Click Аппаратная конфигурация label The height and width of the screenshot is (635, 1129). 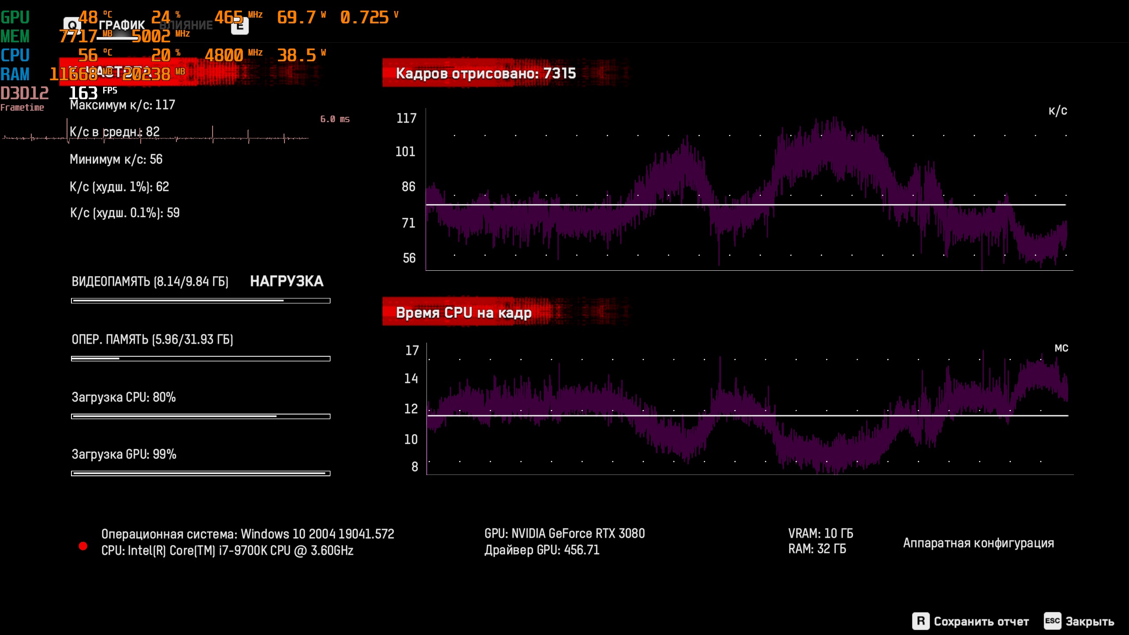978,543
